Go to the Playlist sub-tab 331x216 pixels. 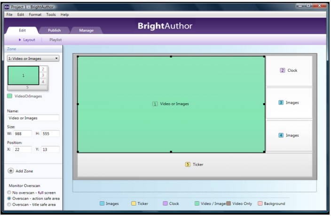tap(55, 40)
